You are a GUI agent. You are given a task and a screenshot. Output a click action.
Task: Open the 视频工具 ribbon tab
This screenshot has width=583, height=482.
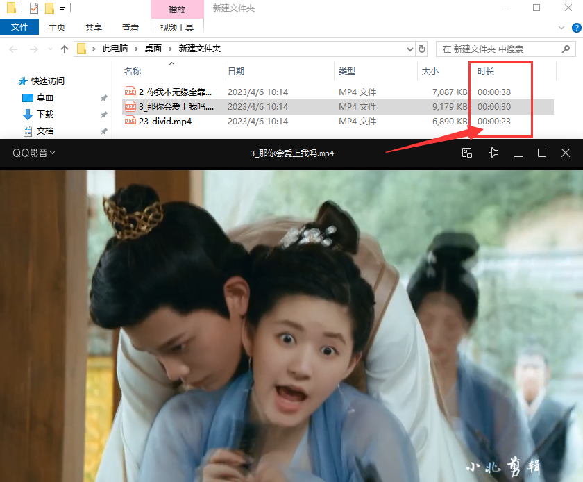177,27
